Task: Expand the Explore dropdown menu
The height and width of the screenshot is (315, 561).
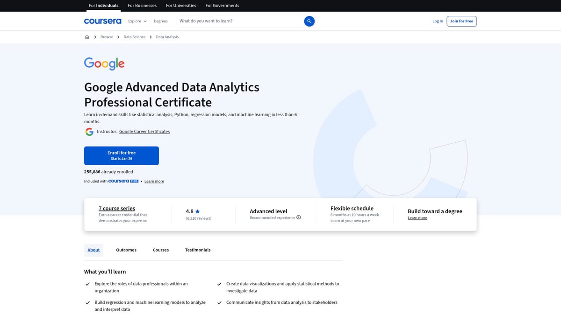Action: (x=137, y=21)
